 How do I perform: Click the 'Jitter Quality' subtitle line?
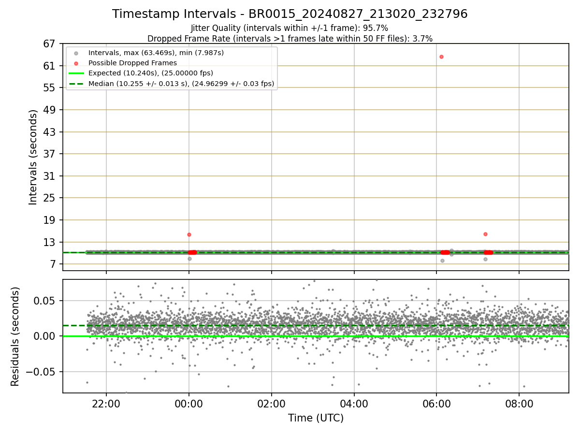pyautogui.click(x=290, y=28)
